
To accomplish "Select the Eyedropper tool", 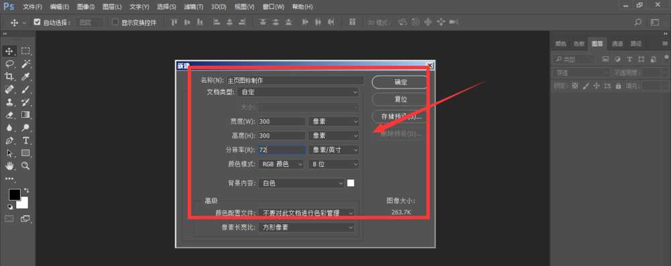I will [x=25, y=76].
